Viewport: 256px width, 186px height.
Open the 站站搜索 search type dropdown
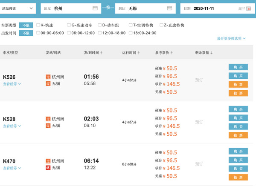click(18, 9)
